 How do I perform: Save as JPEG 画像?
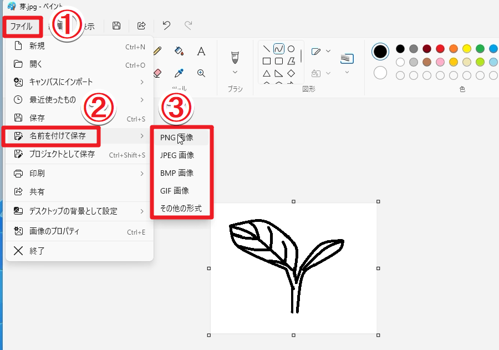182,155
